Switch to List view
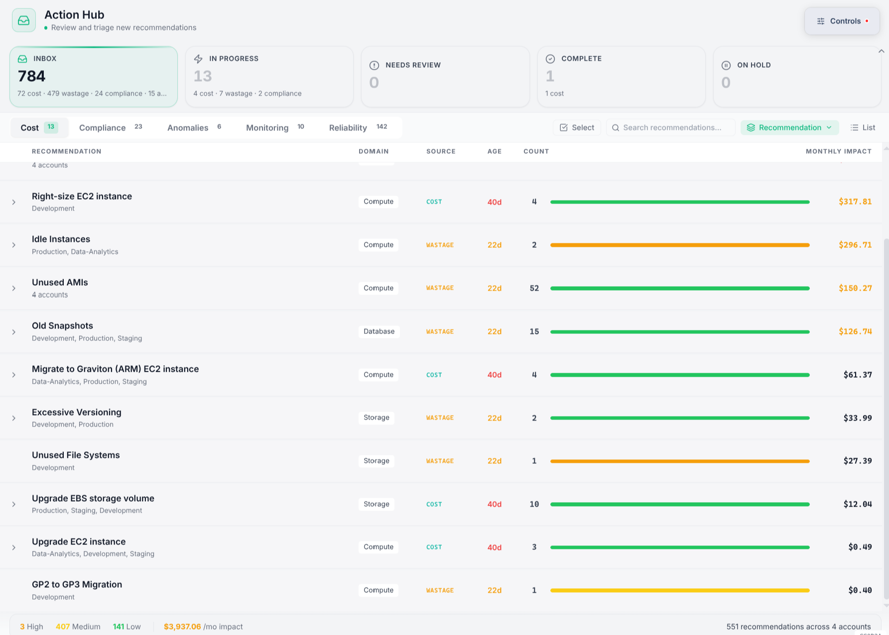Screen dimensions: 889x635 click(863, 127)
